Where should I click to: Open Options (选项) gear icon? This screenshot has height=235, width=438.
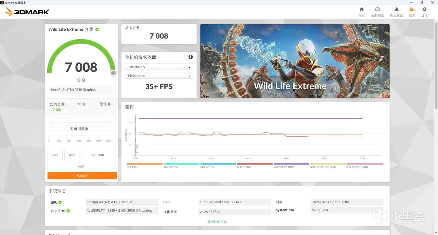pyautogui.click(x=424, y=12)
